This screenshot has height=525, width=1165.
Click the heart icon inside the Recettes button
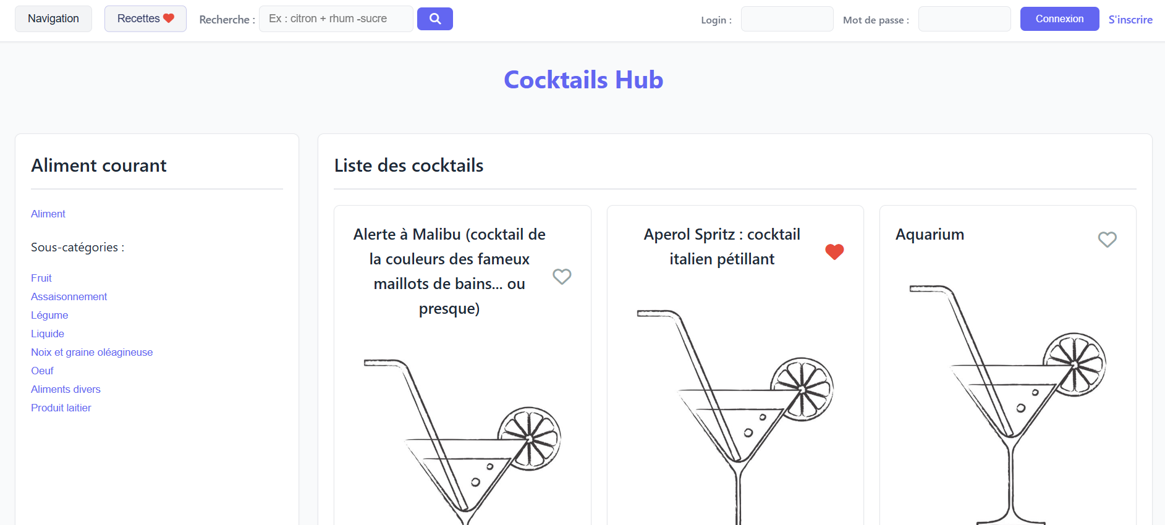pos(168,19)
